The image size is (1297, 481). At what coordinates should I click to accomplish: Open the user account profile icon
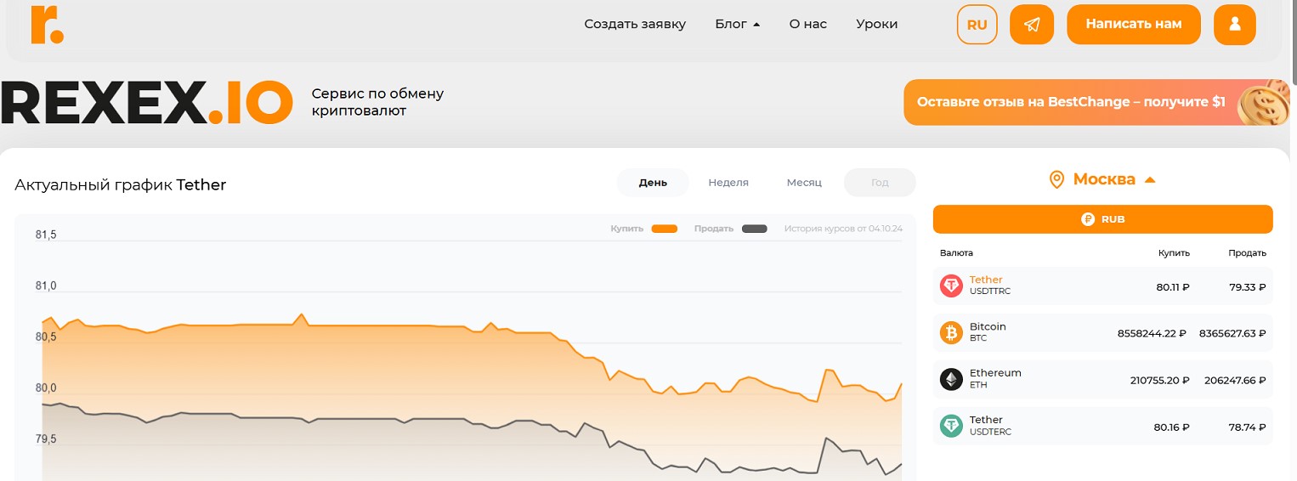tap(1235, 25)
